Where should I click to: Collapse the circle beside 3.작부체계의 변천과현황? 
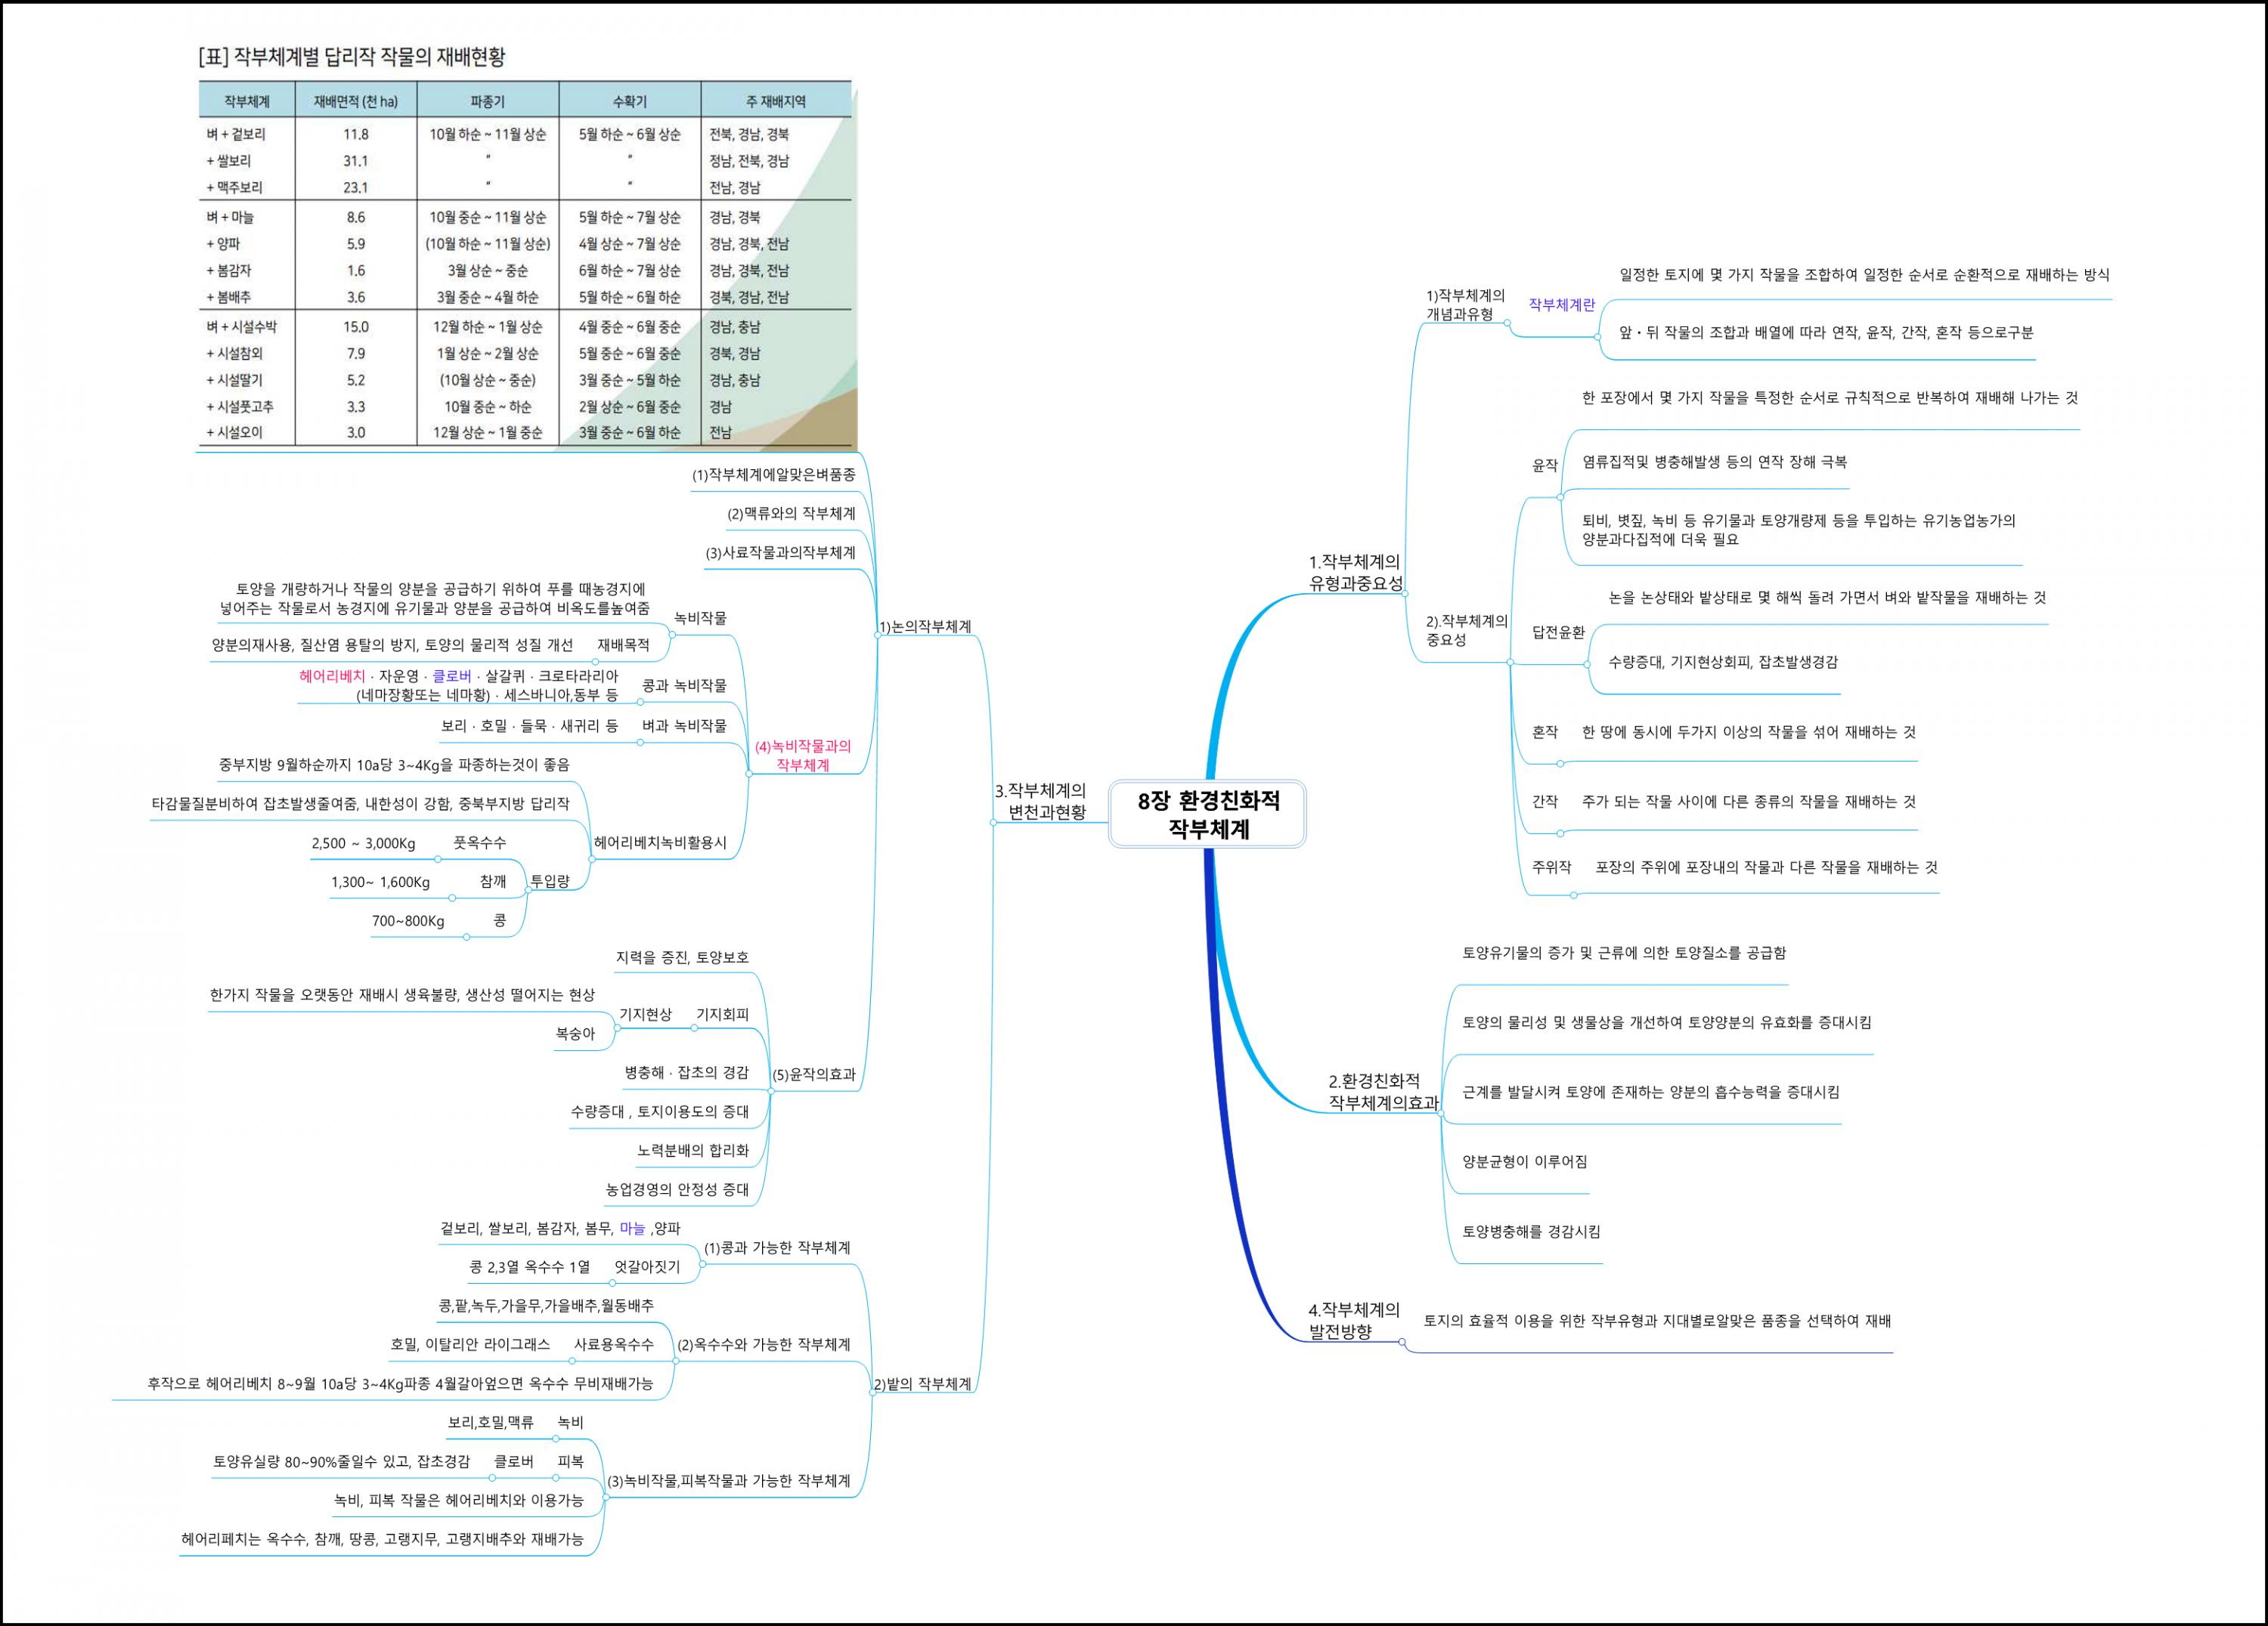(x=993, y=823)
